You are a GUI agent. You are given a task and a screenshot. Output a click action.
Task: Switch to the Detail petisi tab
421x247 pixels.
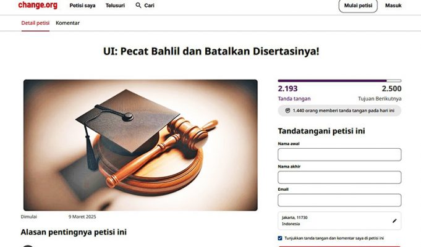35,23
